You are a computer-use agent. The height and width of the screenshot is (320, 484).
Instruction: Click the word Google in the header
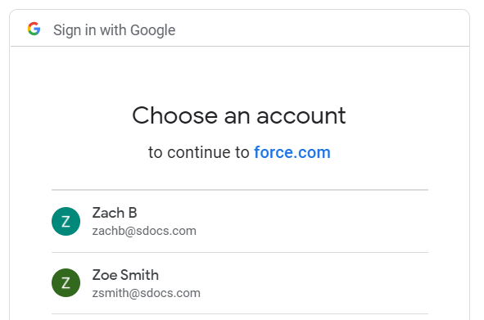click(153, 30)
